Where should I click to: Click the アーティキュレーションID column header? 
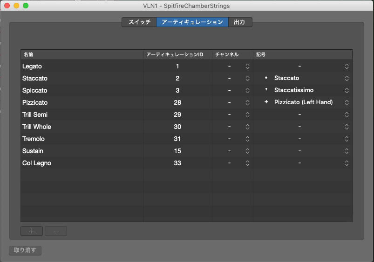click(178, 54)
